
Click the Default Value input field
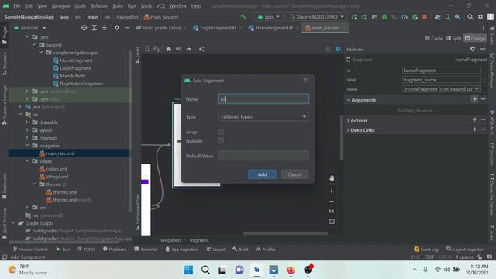[263, 156]
